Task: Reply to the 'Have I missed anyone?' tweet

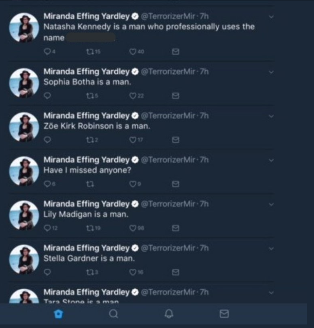Action: pos(47,184)
